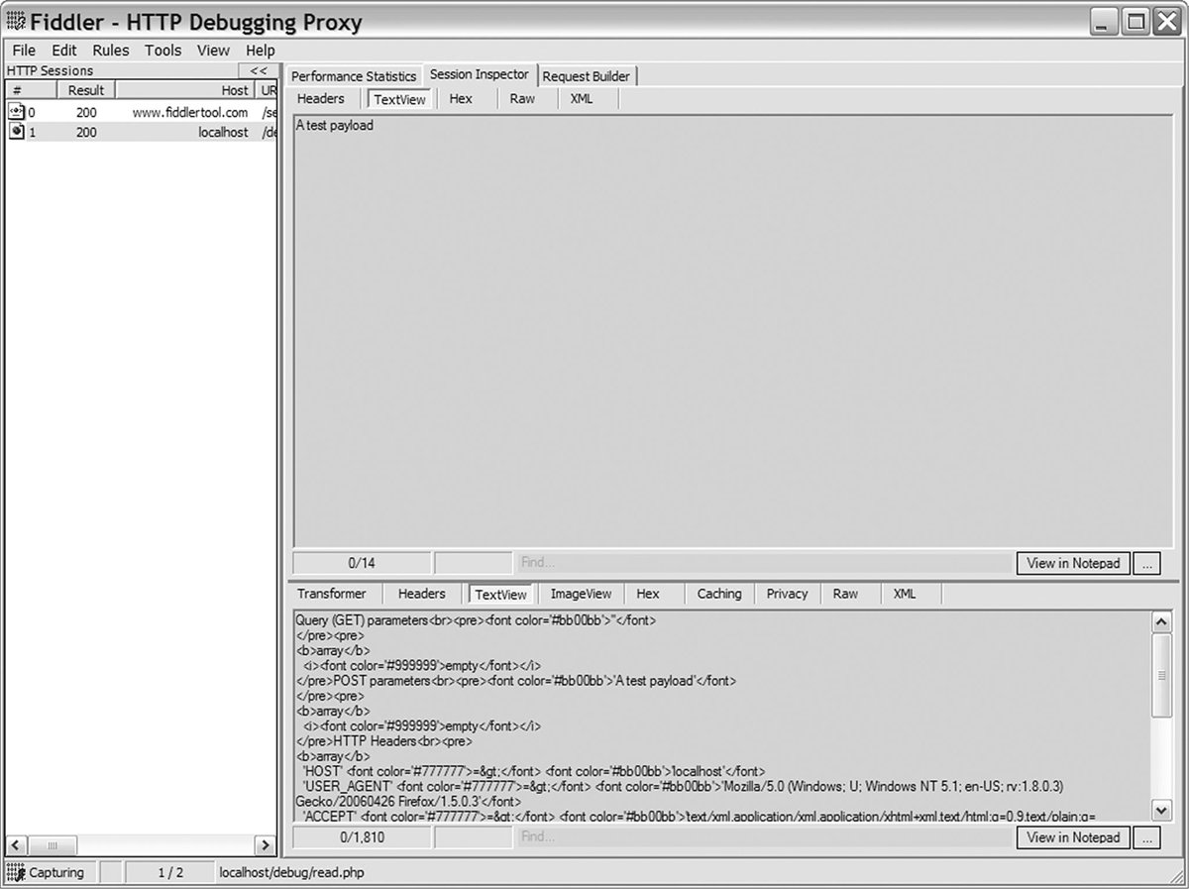The width and height of the screenshot is (1189, 889).
Task: Open the response Raw tab
Action: [x=845, y=594]
